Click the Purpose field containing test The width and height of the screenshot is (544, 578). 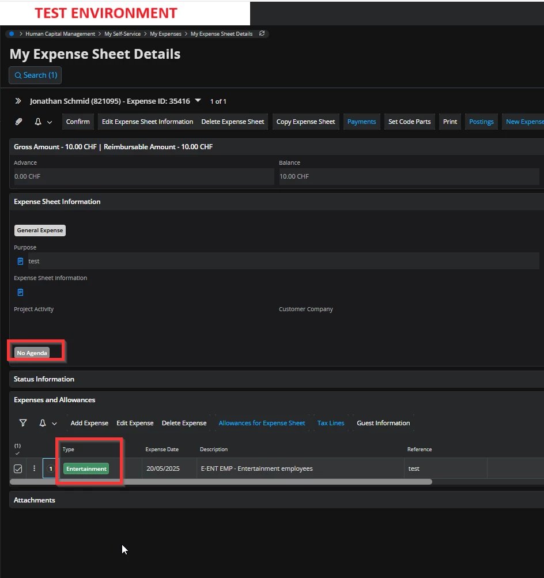click(284, 261)
